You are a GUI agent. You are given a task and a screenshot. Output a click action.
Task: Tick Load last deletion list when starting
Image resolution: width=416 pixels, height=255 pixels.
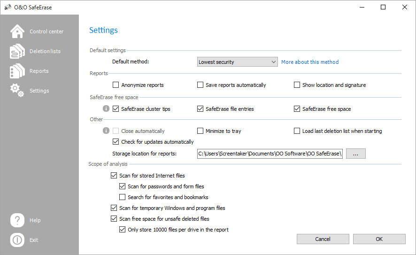coord(297,131)
